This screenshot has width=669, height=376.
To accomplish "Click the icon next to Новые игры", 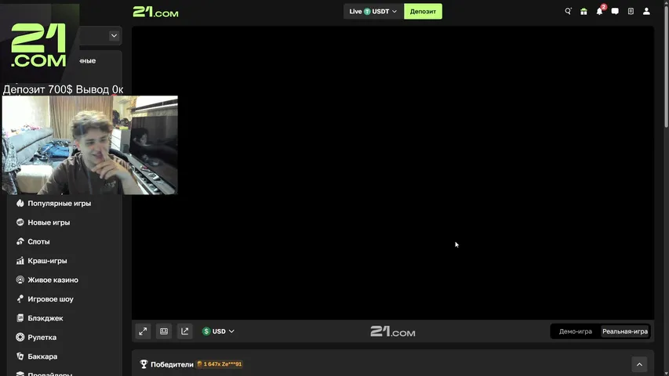I will click(20, 222).
